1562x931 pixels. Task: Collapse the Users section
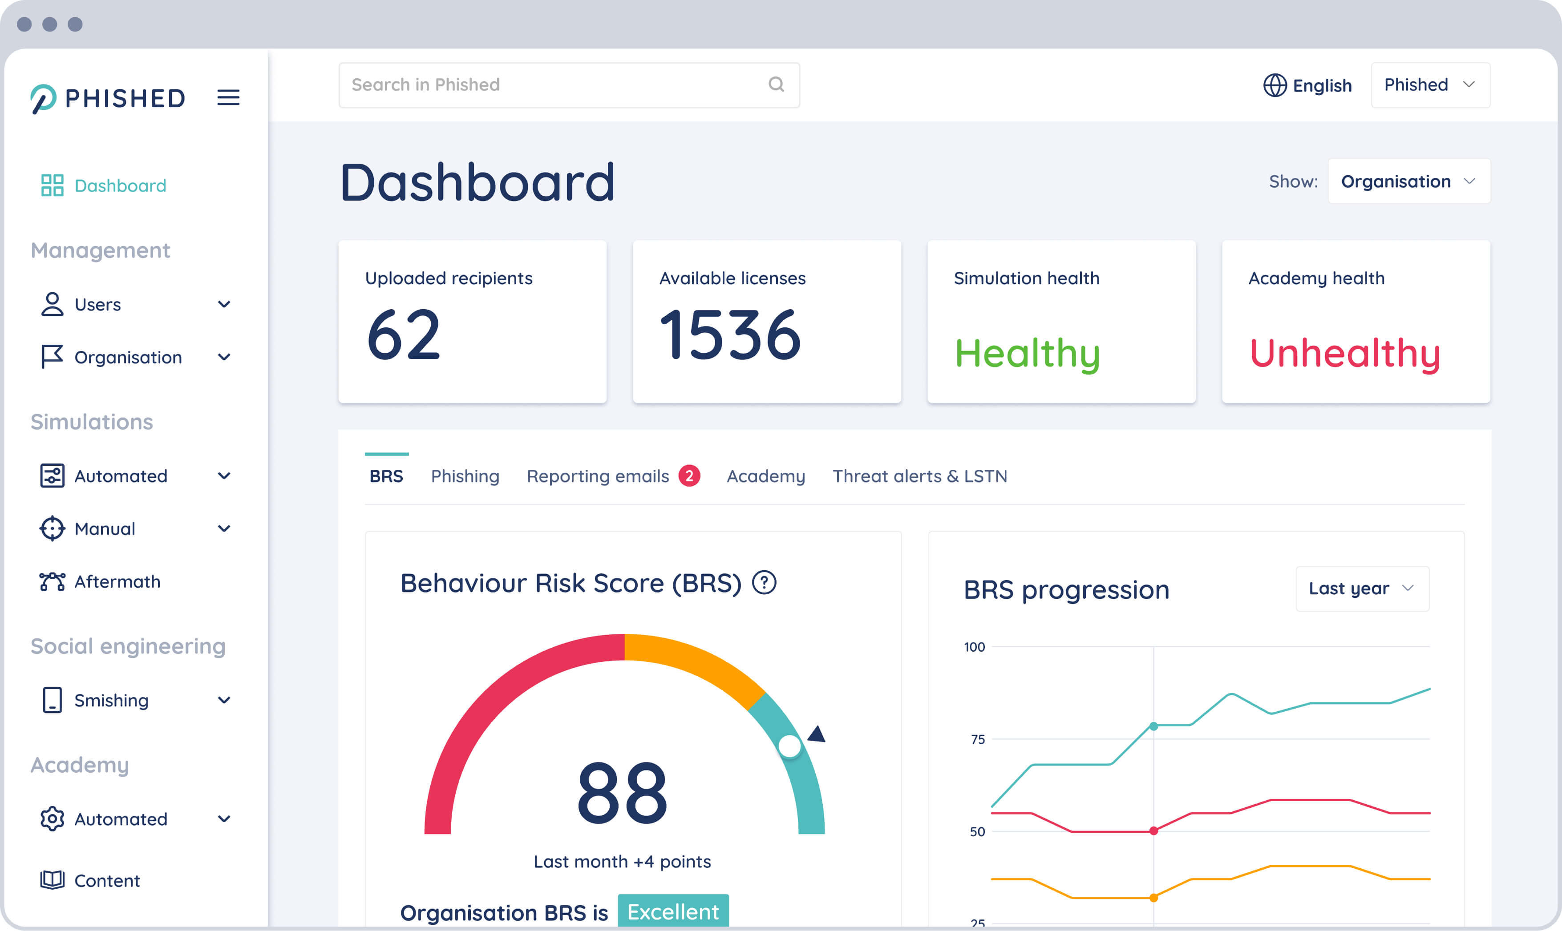(225, 304)
